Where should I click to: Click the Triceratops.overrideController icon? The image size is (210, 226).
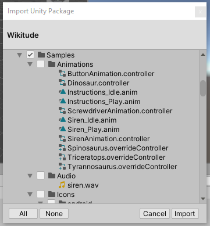(62, 157)
